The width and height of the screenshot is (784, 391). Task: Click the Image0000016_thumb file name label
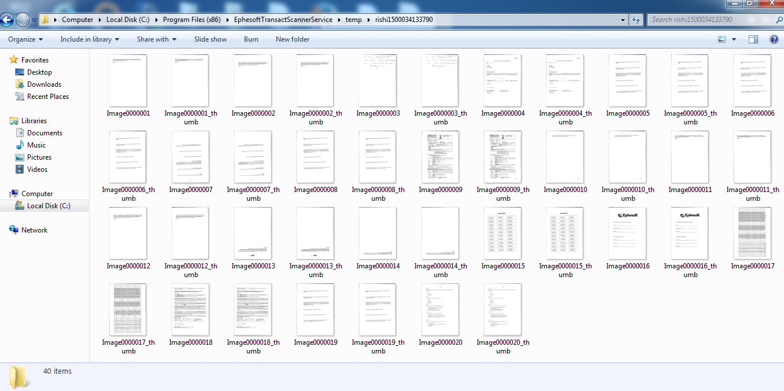pos(690,270)
